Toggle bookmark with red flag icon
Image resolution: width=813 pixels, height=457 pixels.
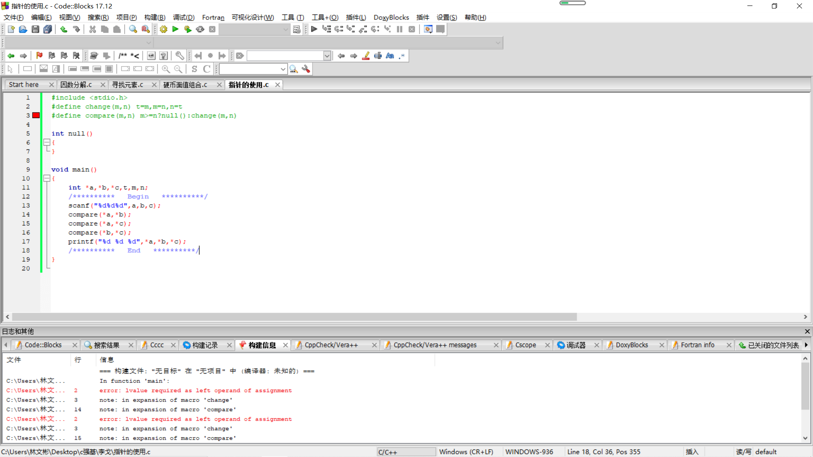tap(39, 55)
